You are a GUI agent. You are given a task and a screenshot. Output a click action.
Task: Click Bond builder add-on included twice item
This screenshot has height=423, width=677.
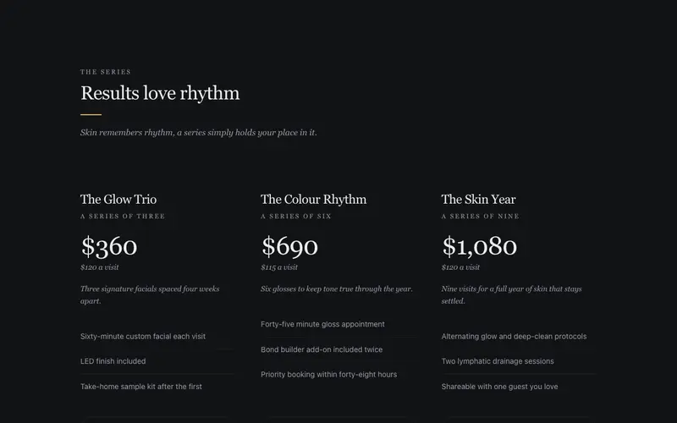[322, 349]
